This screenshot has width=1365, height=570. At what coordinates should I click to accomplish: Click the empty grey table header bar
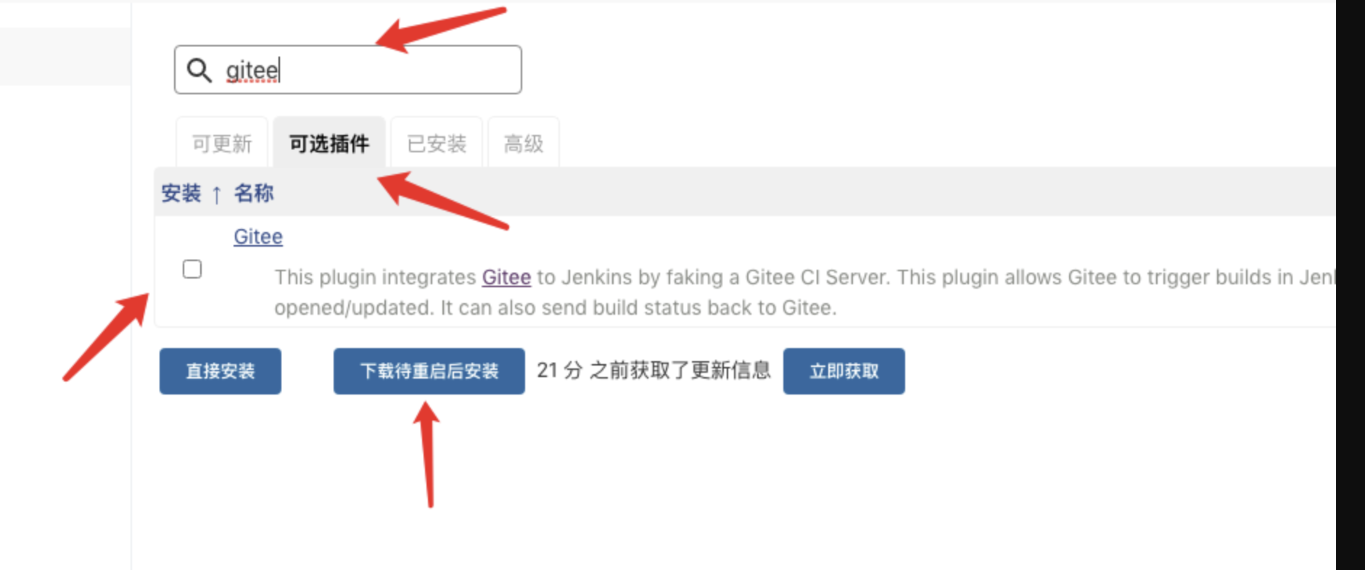tap(798, 193)
